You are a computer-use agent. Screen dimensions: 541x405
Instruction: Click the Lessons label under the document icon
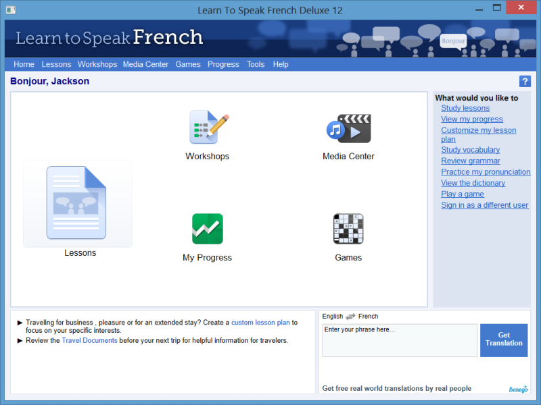pyautogui.click(x=80, y=252)
